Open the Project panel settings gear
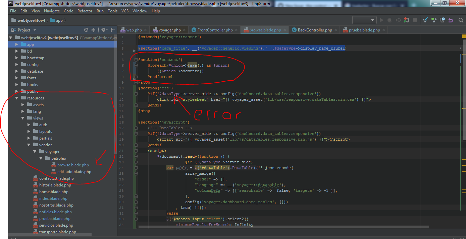466x239 pixels. click(x=103, y=29)
